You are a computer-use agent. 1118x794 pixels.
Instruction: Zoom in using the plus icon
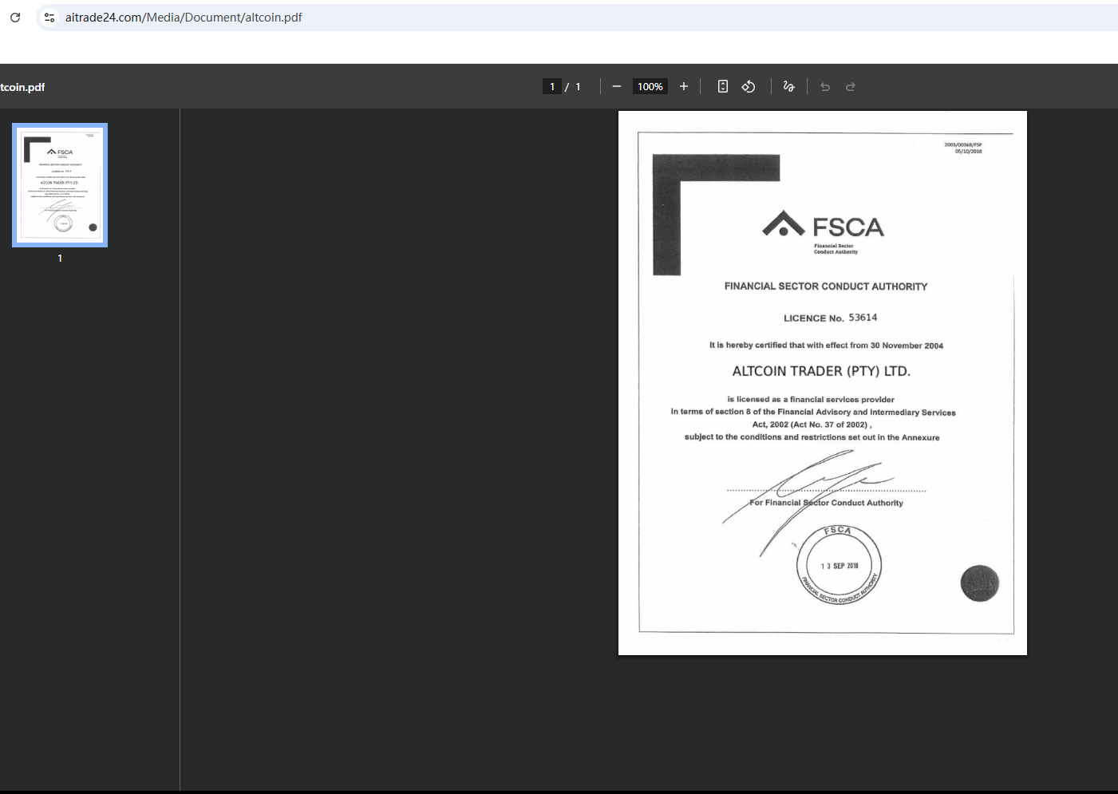tap(684, 86)
